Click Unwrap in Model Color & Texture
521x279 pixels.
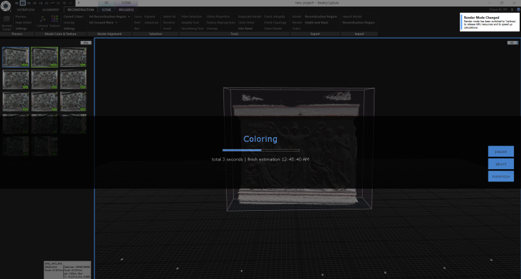(x=69, y=23)
